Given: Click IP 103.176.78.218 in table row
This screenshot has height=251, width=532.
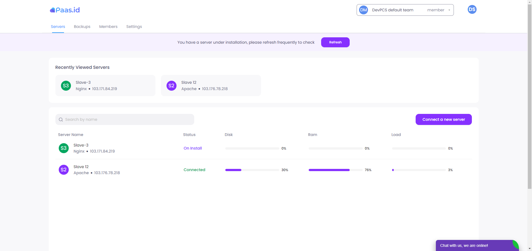Looking at the screenshot, I should 107,173.
